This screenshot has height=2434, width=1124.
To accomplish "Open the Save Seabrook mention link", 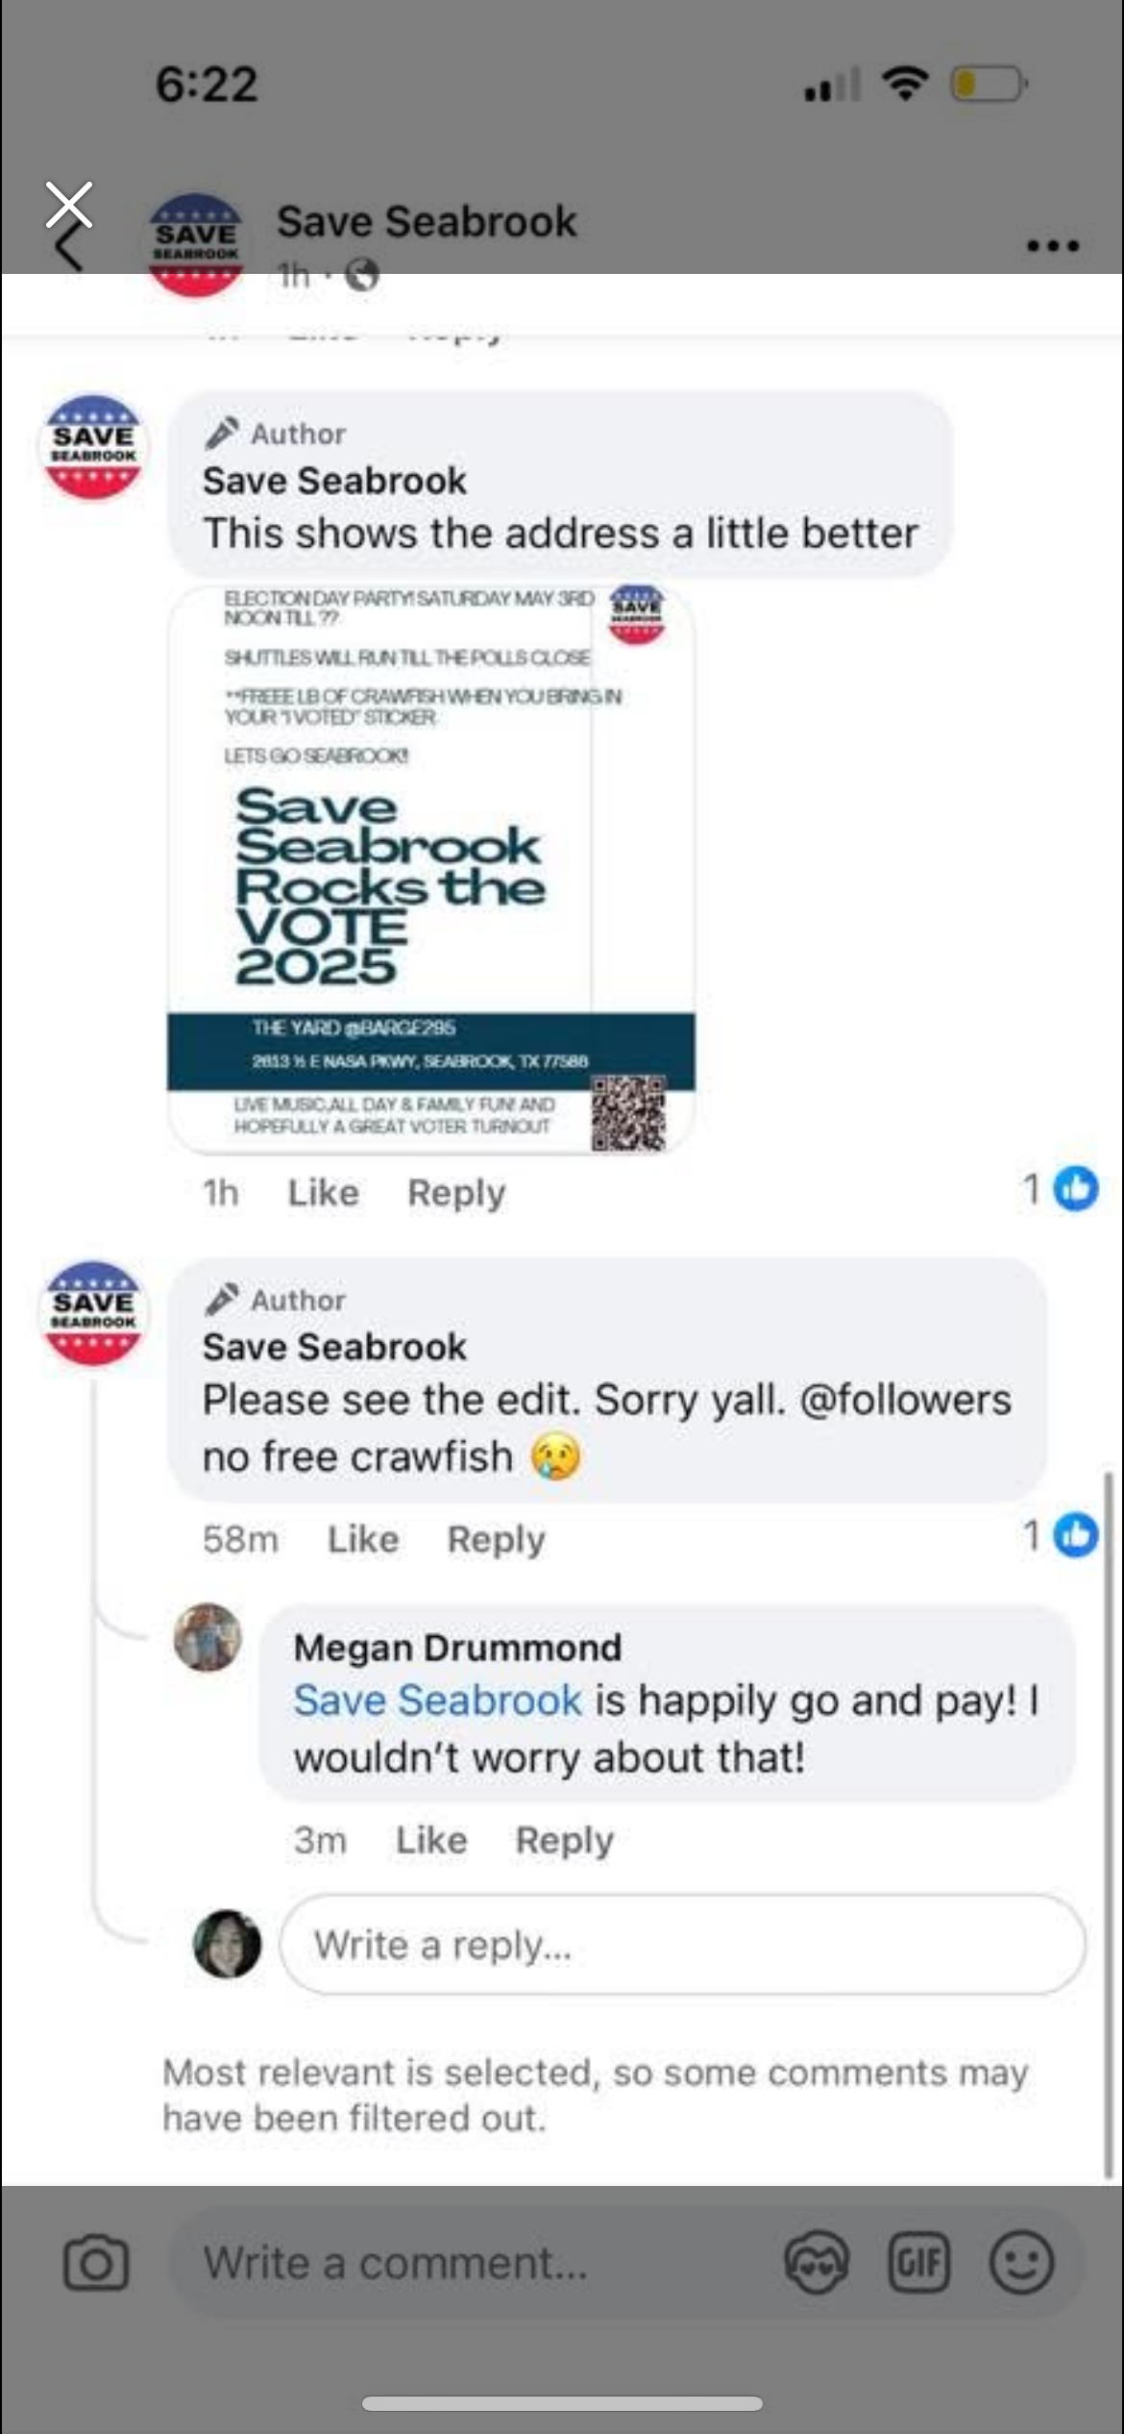I will coord(437,1701).
